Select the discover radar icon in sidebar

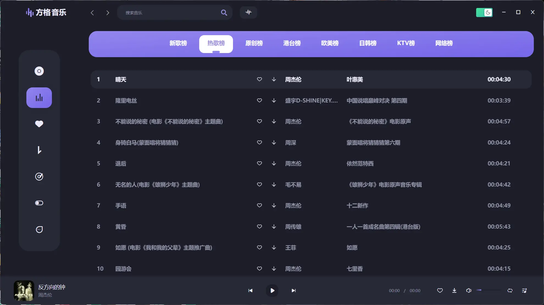(x=39, y=176)
